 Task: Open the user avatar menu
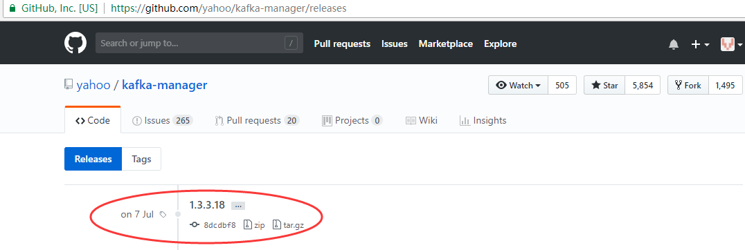coord(731,44)
